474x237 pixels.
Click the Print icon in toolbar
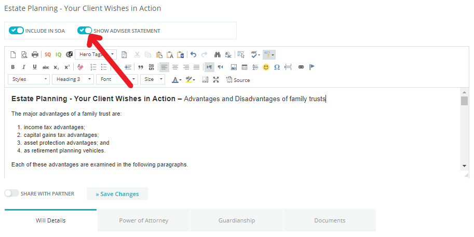coord(35,54)
